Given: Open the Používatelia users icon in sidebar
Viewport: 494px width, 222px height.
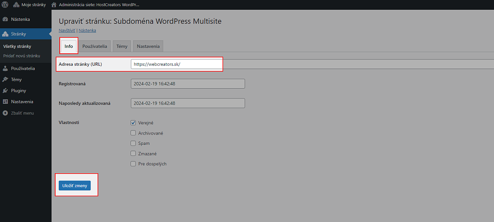Looking at the screenshot, I should click(x=5, y=69).
